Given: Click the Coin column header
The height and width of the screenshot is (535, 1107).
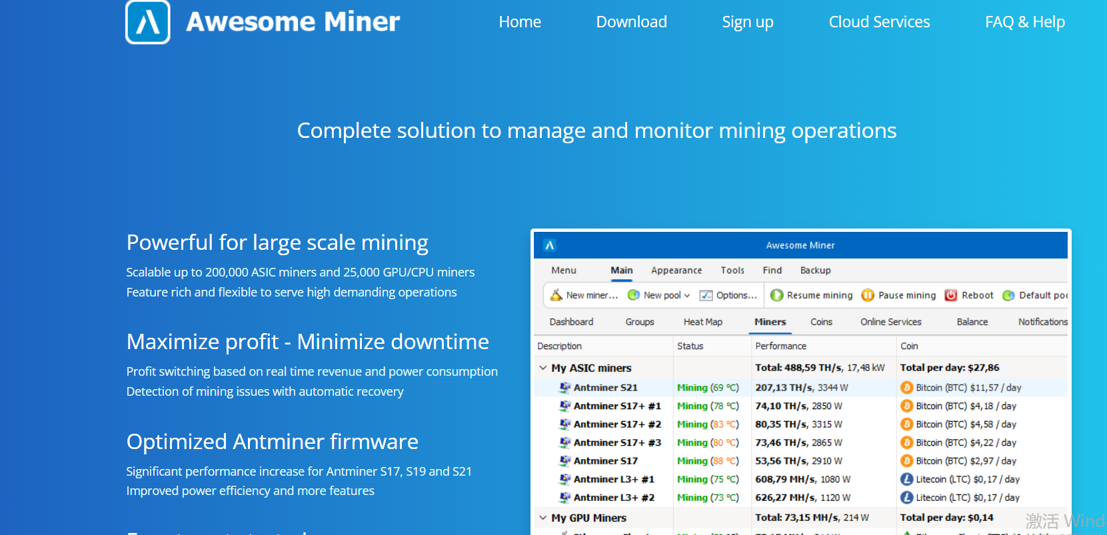Looking at the screenshot, I should [909, 346].
